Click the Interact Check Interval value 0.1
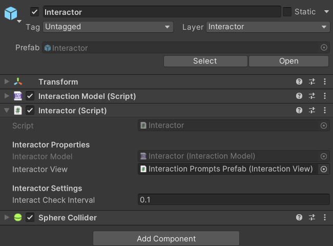Viewport: 333px width, 246px height. click(234, 199)
